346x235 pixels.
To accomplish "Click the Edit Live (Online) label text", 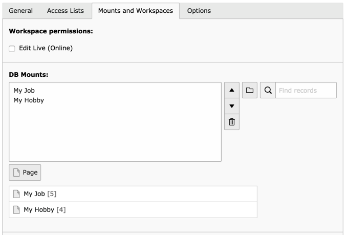I will [46, 49].
